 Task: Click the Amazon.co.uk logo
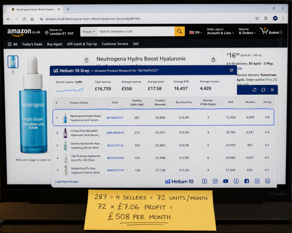coord(24,32)
